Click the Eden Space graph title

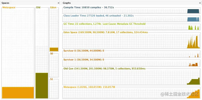click(106, 32)
